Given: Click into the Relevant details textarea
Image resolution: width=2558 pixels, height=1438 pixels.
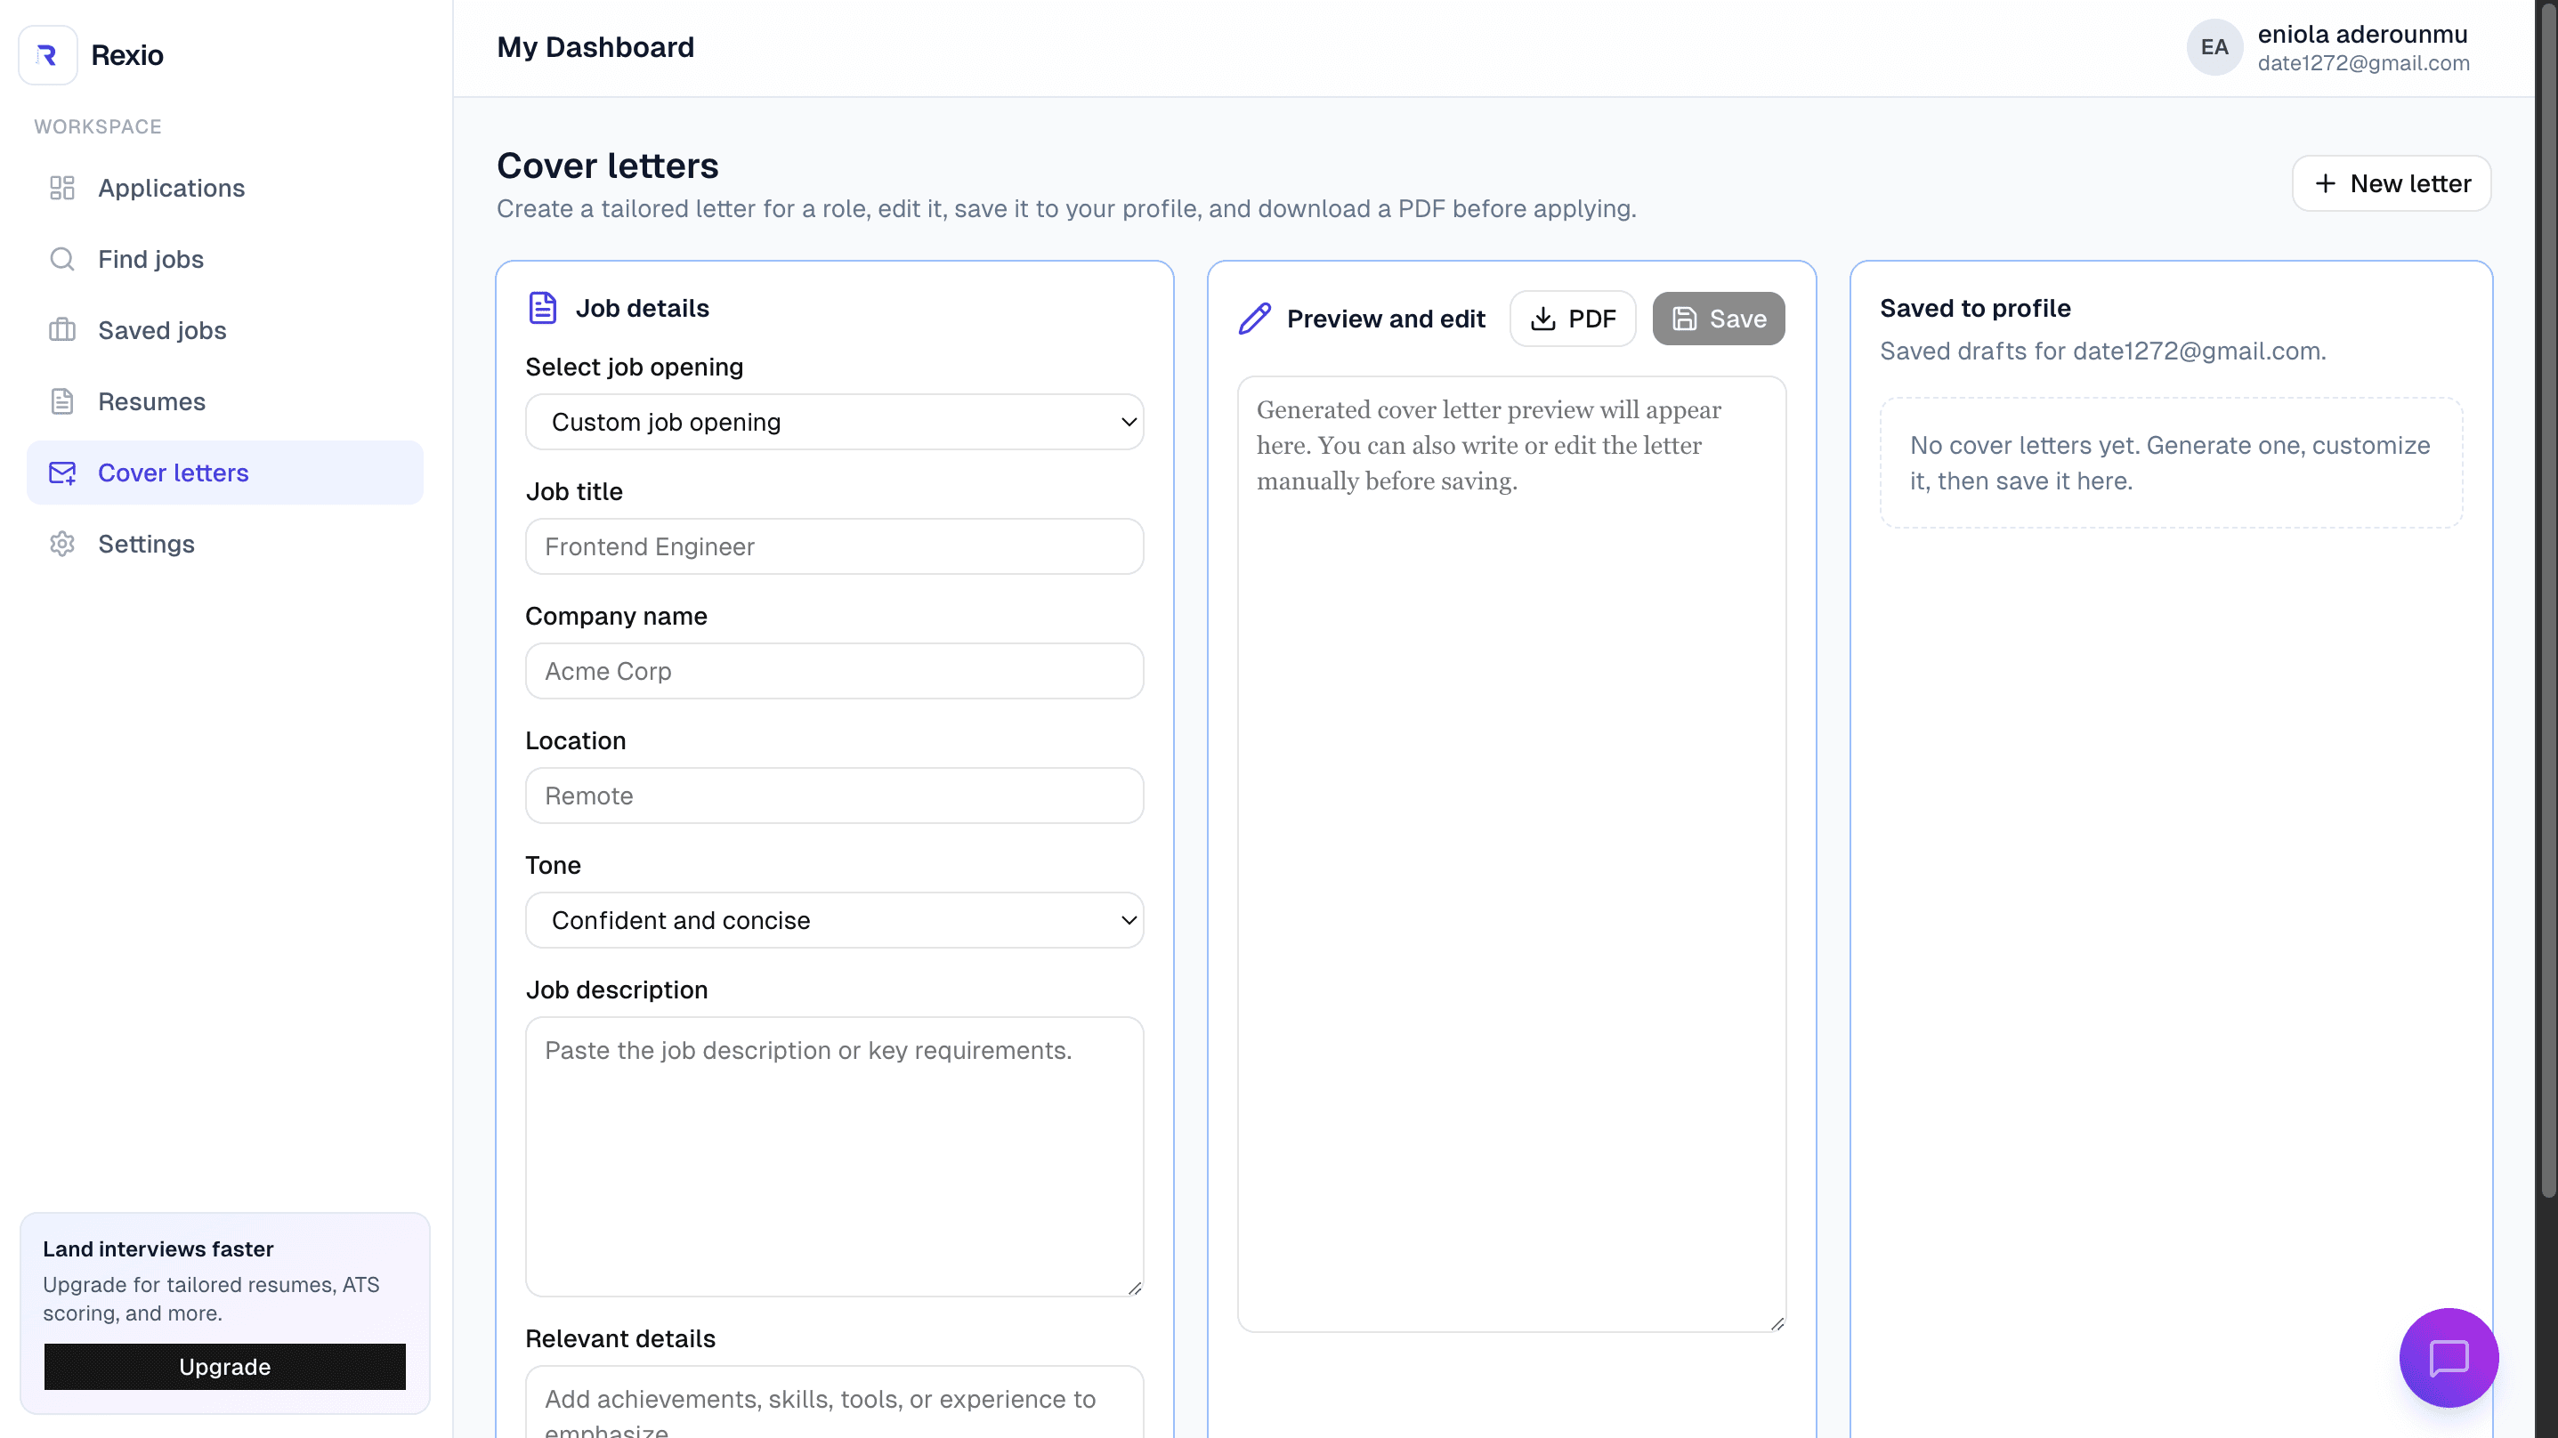Looking at the screenshot, I should 834,1402.
